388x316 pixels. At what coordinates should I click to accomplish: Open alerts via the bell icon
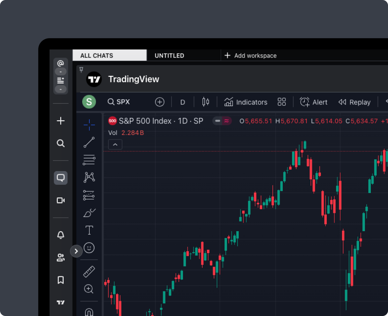tap(61, 235)
